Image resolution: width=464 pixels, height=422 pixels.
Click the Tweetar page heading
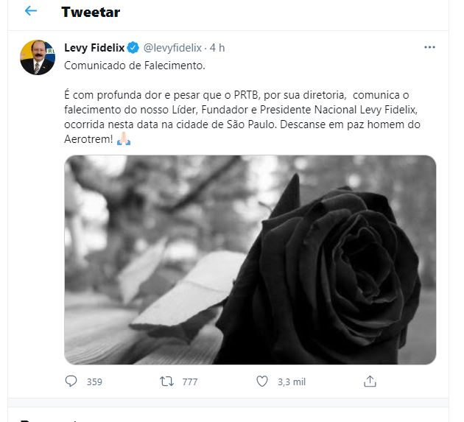(91, 13)
